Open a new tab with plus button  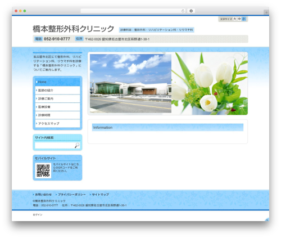coord(266,12)
